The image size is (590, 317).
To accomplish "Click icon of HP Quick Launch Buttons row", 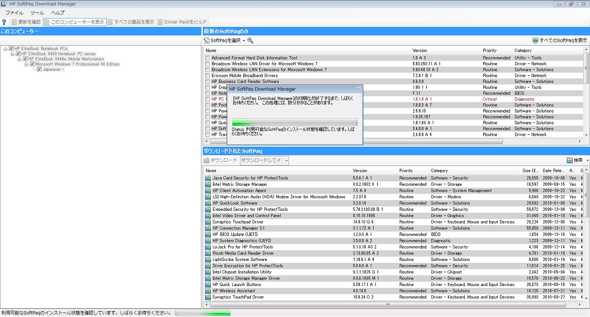I will [208, 285].
